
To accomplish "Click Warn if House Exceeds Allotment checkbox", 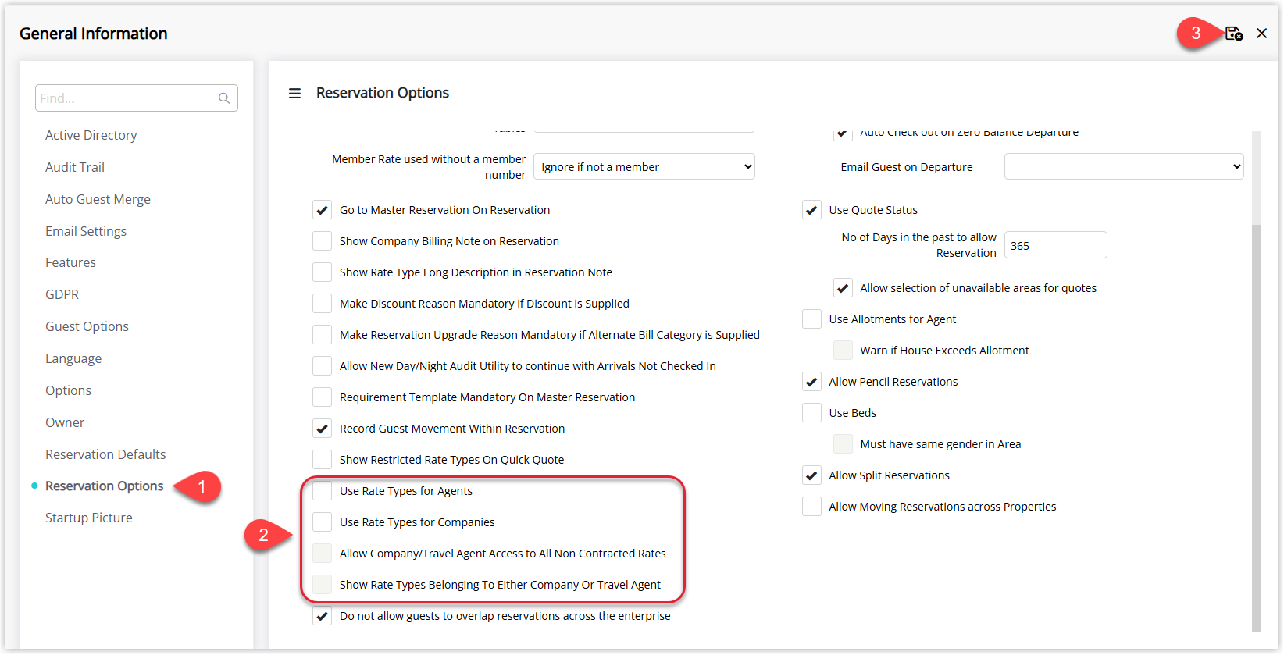I will click(x=843, y=351).
